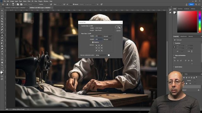
Task: Select the Blur tool
Action: click(2, 46)
